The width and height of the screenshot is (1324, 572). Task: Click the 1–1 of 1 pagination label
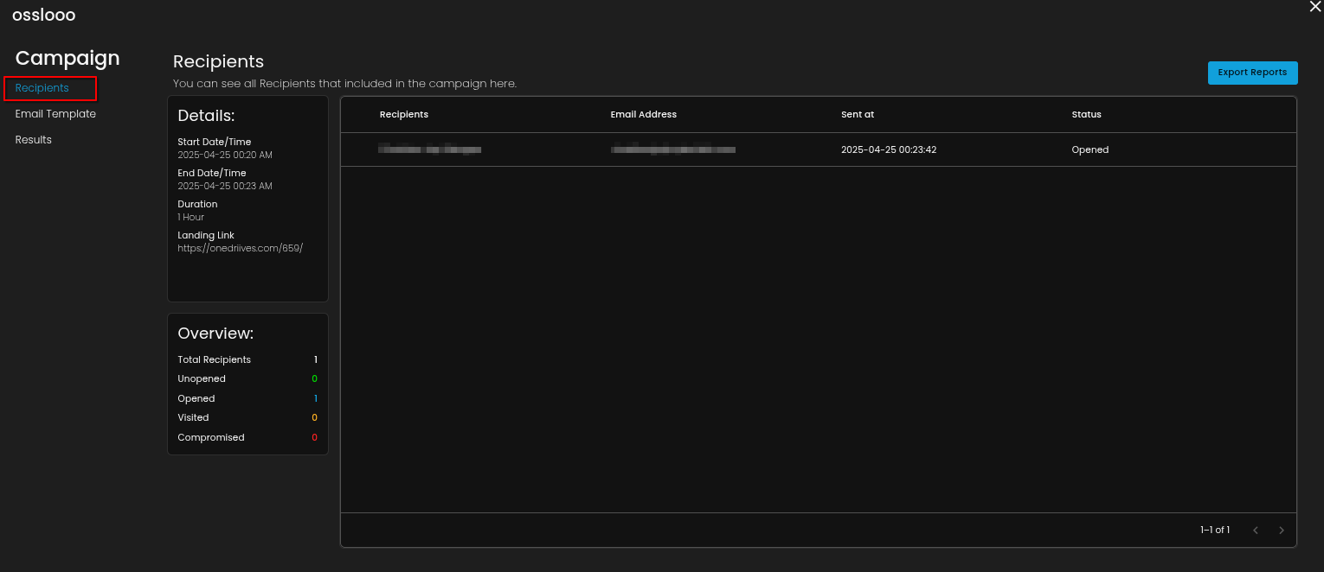point(1214,530)
